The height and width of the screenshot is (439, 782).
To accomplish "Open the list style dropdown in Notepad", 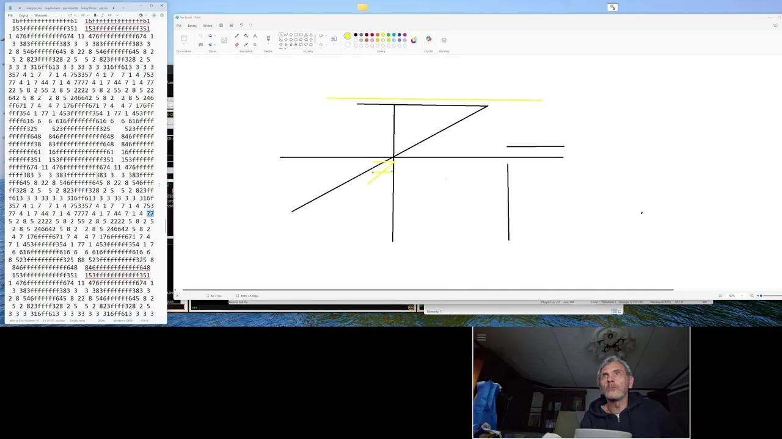I will tap(85, 15).
